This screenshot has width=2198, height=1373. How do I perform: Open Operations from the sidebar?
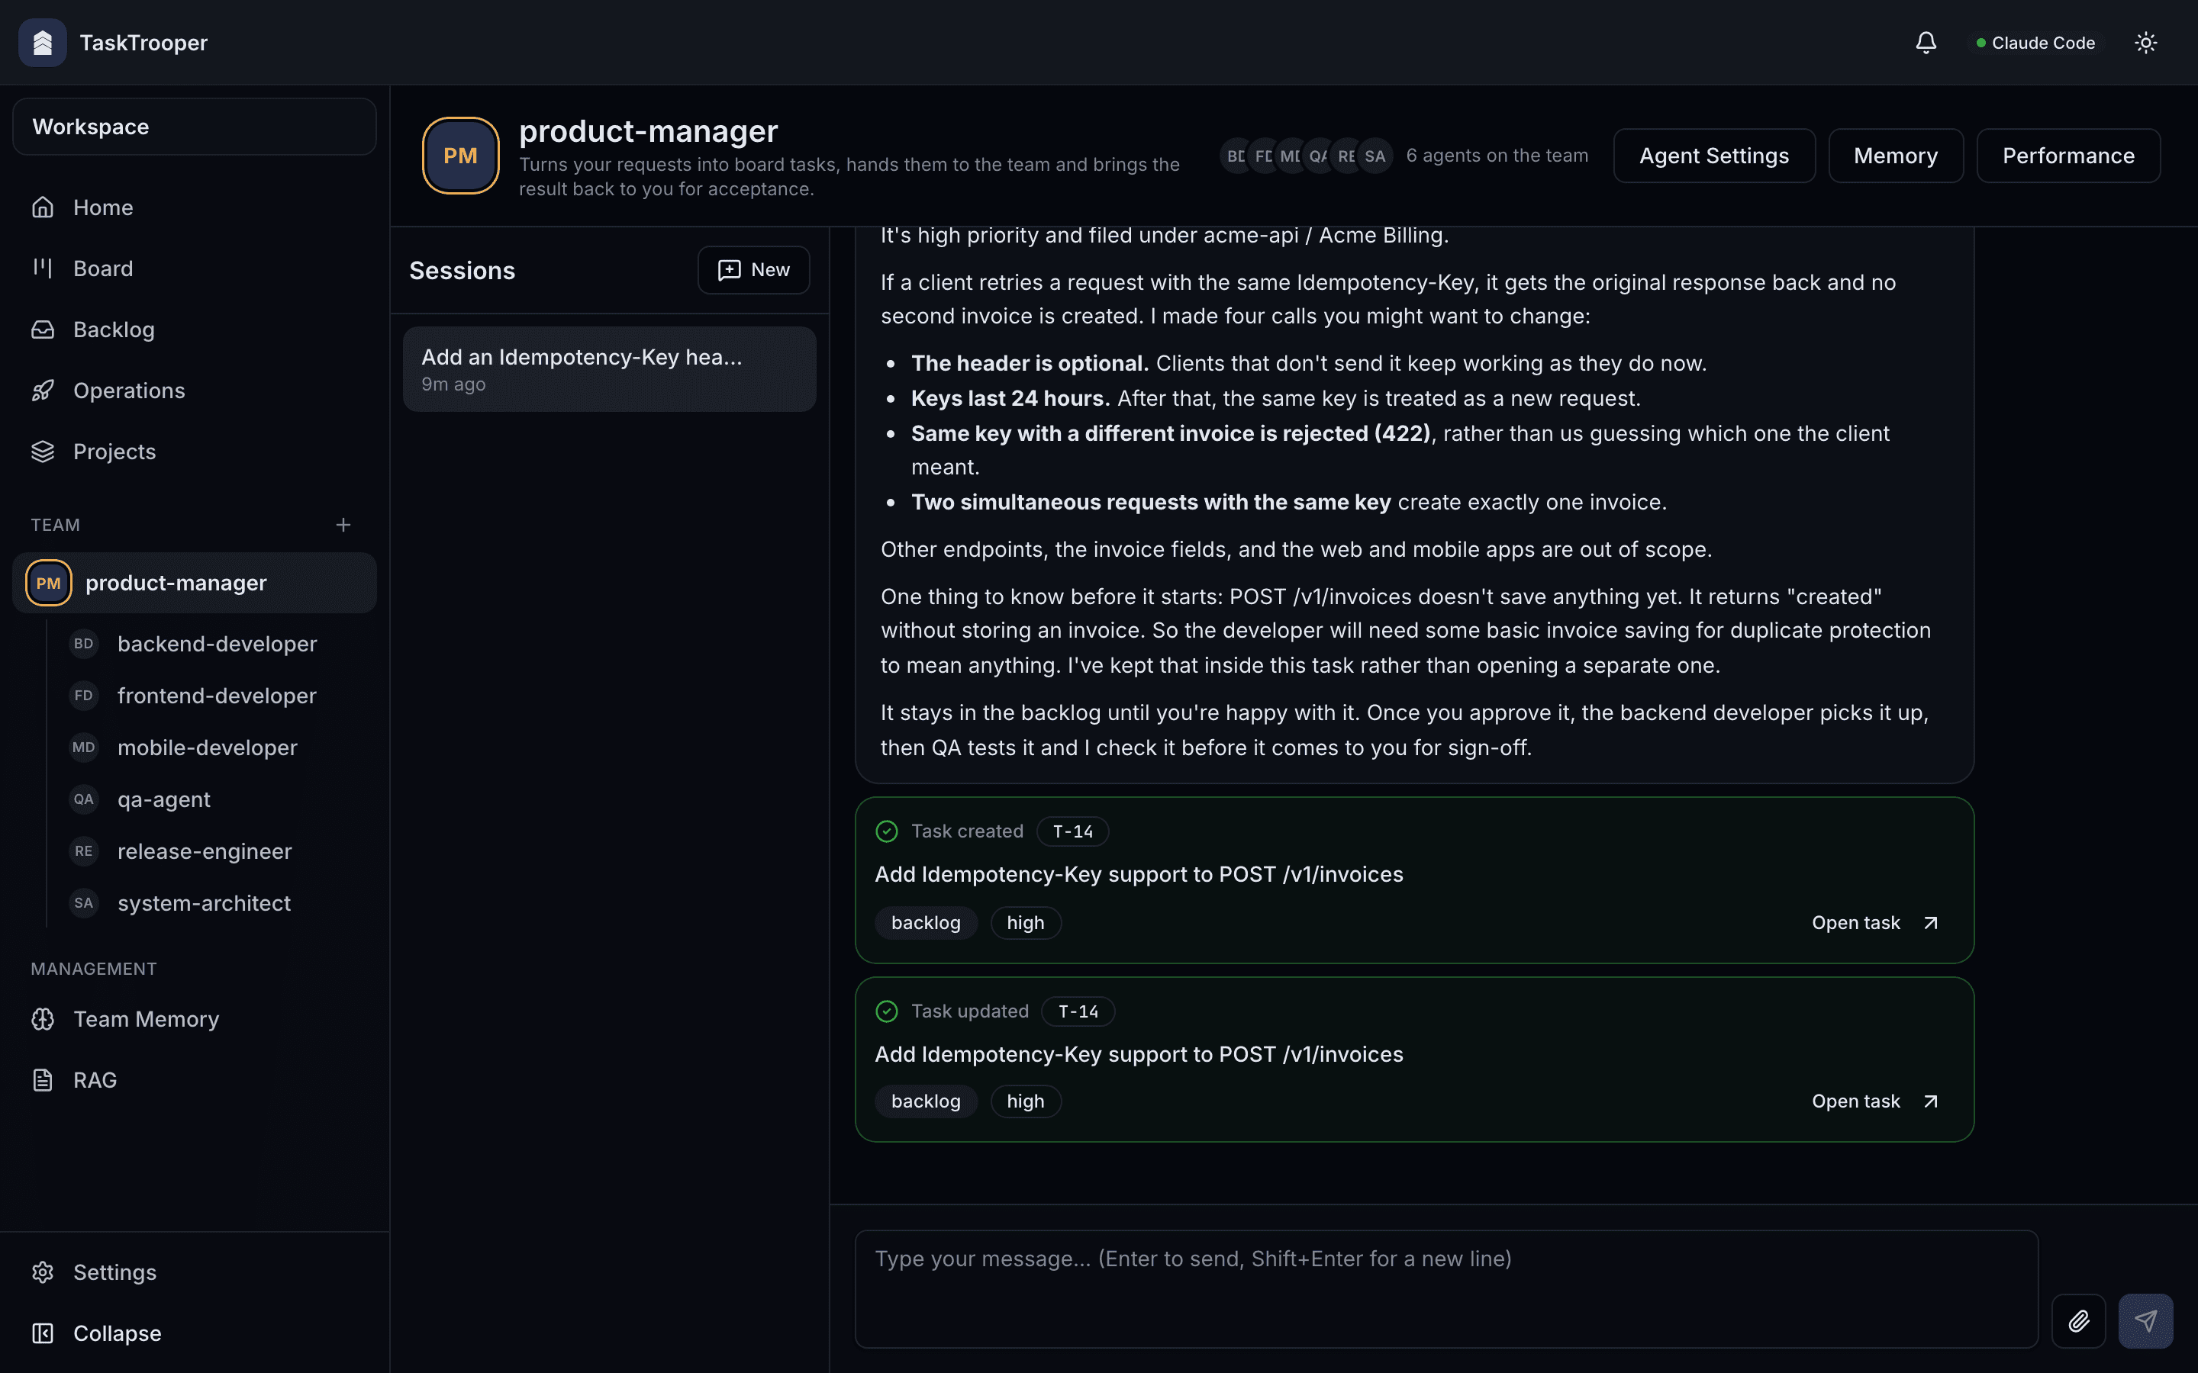[195, 391]
